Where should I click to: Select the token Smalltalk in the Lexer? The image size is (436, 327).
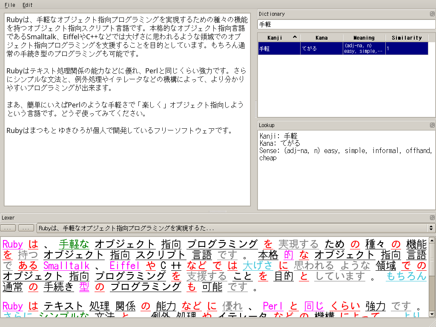tap(66, 266)
